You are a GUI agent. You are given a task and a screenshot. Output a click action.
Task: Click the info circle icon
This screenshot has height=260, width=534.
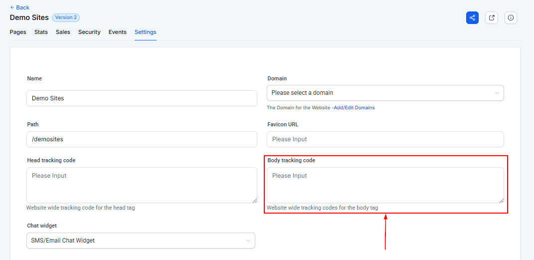click(511, 17)
